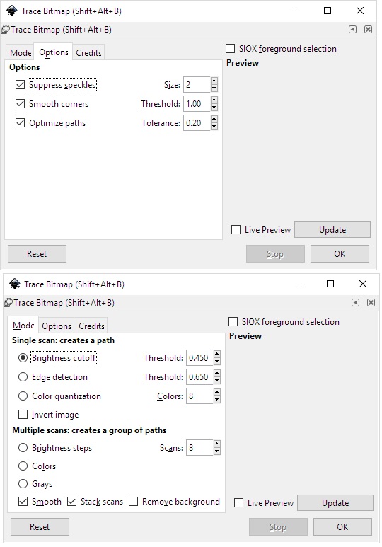
Task: Iconify the top Trace Bitmap dock panel
Action: point(353,29)
